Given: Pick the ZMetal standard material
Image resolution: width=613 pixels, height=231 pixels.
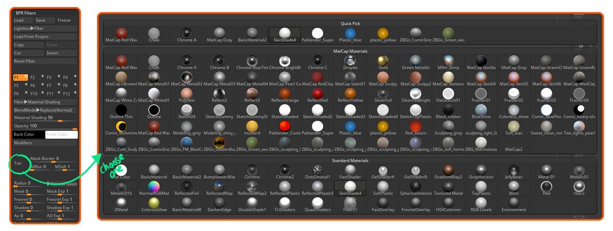Looking at the screenshot, I should (x=122, y=205).
